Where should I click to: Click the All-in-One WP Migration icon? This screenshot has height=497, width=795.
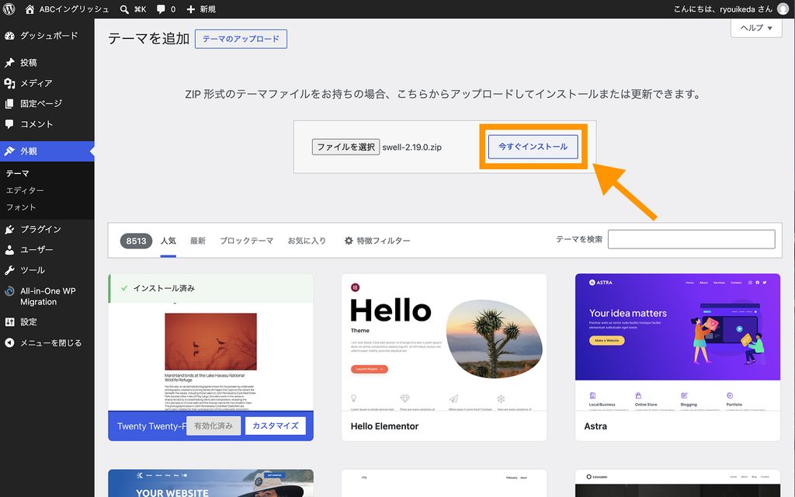9,291
